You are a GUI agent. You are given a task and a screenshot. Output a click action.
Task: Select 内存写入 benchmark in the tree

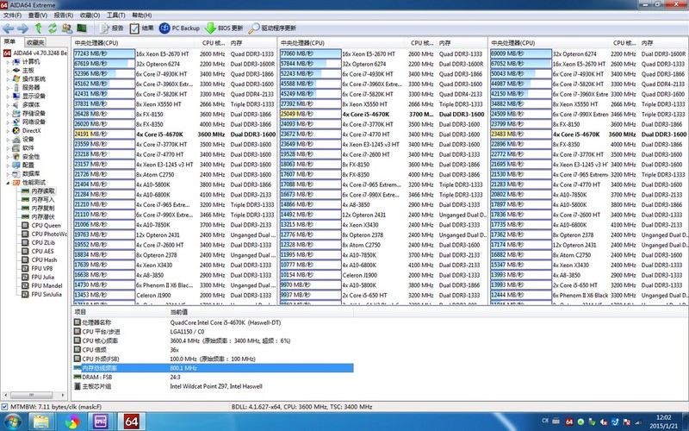pyautogui.click(x=43, y=199)
